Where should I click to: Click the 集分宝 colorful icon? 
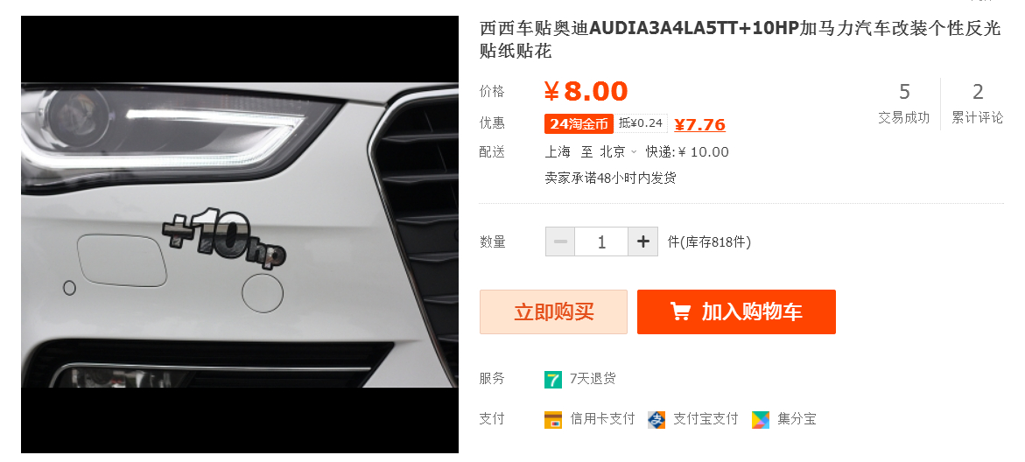(761, 419)
